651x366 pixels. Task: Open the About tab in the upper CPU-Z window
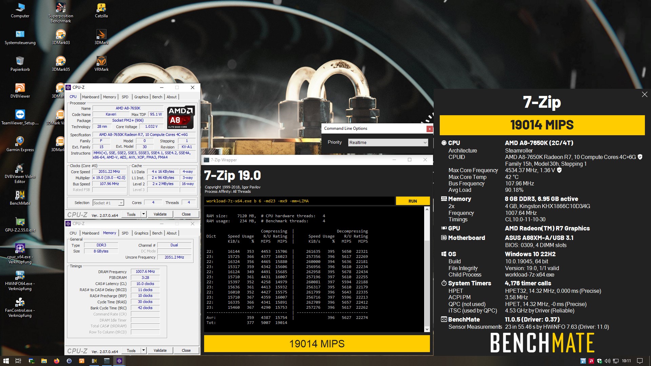pos(172,97)
